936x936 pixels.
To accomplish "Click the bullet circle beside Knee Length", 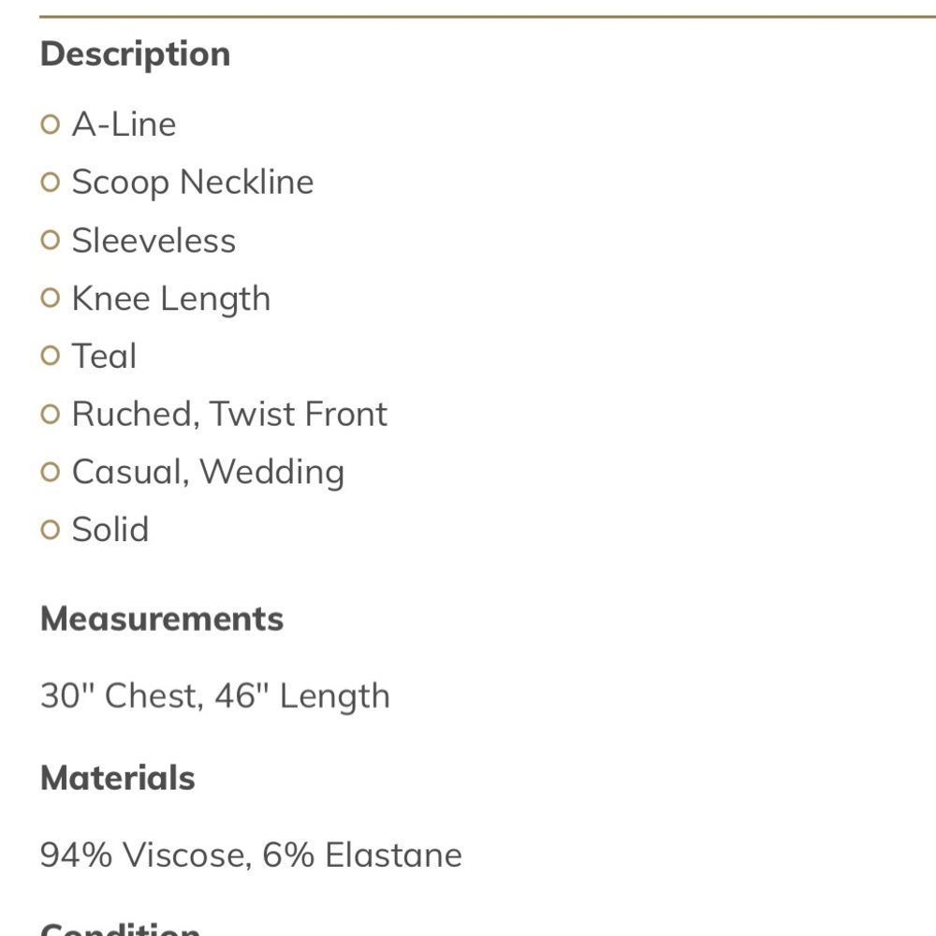I will point(51,299).
